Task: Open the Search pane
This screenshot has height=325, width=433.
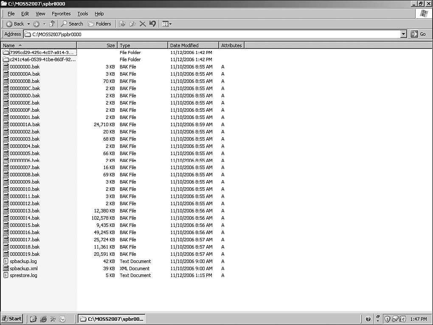Action: pyautogui.click(x=72, y=24)
